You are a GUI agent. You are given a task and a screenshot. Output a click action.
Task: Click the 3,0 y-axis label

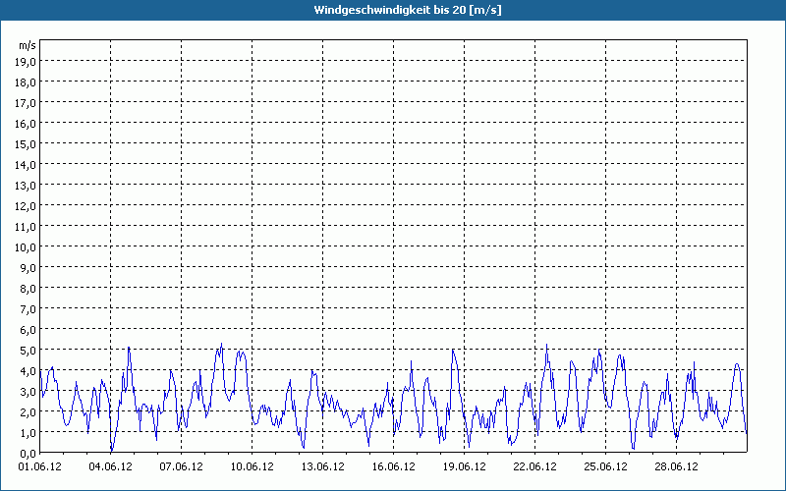[28, 392]
